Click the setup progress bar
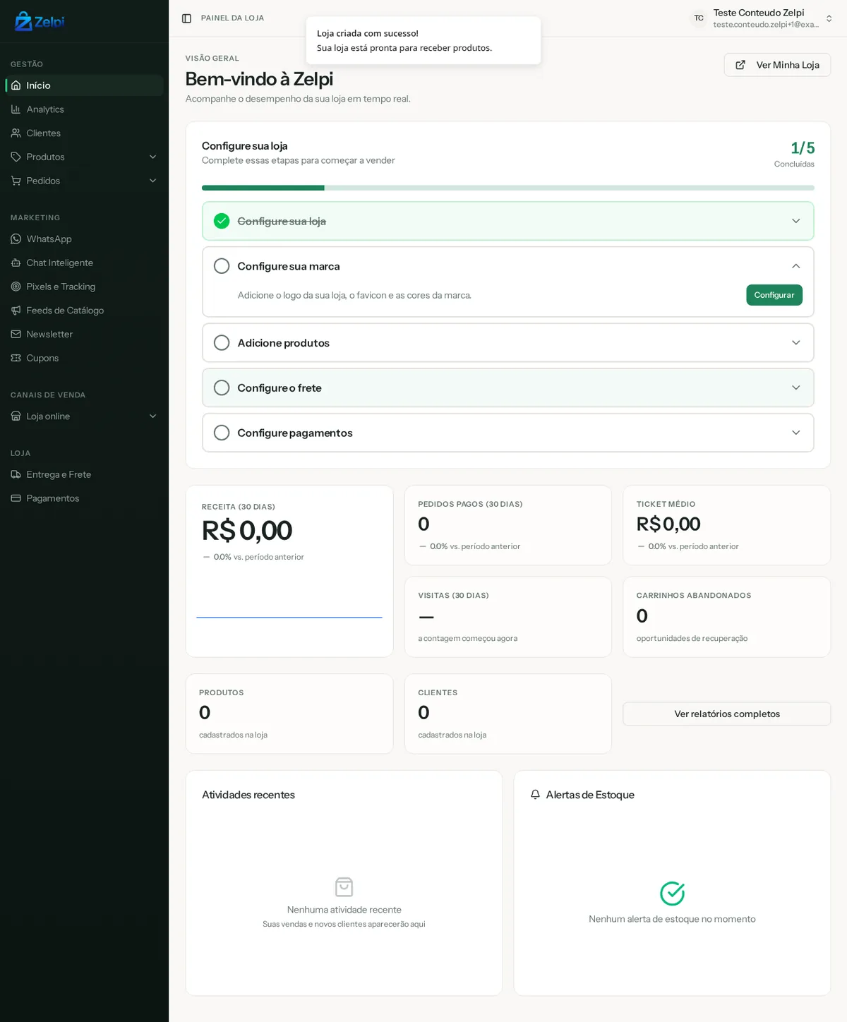Viewport: 847px width, 1022px height. [x=508, y=188]
